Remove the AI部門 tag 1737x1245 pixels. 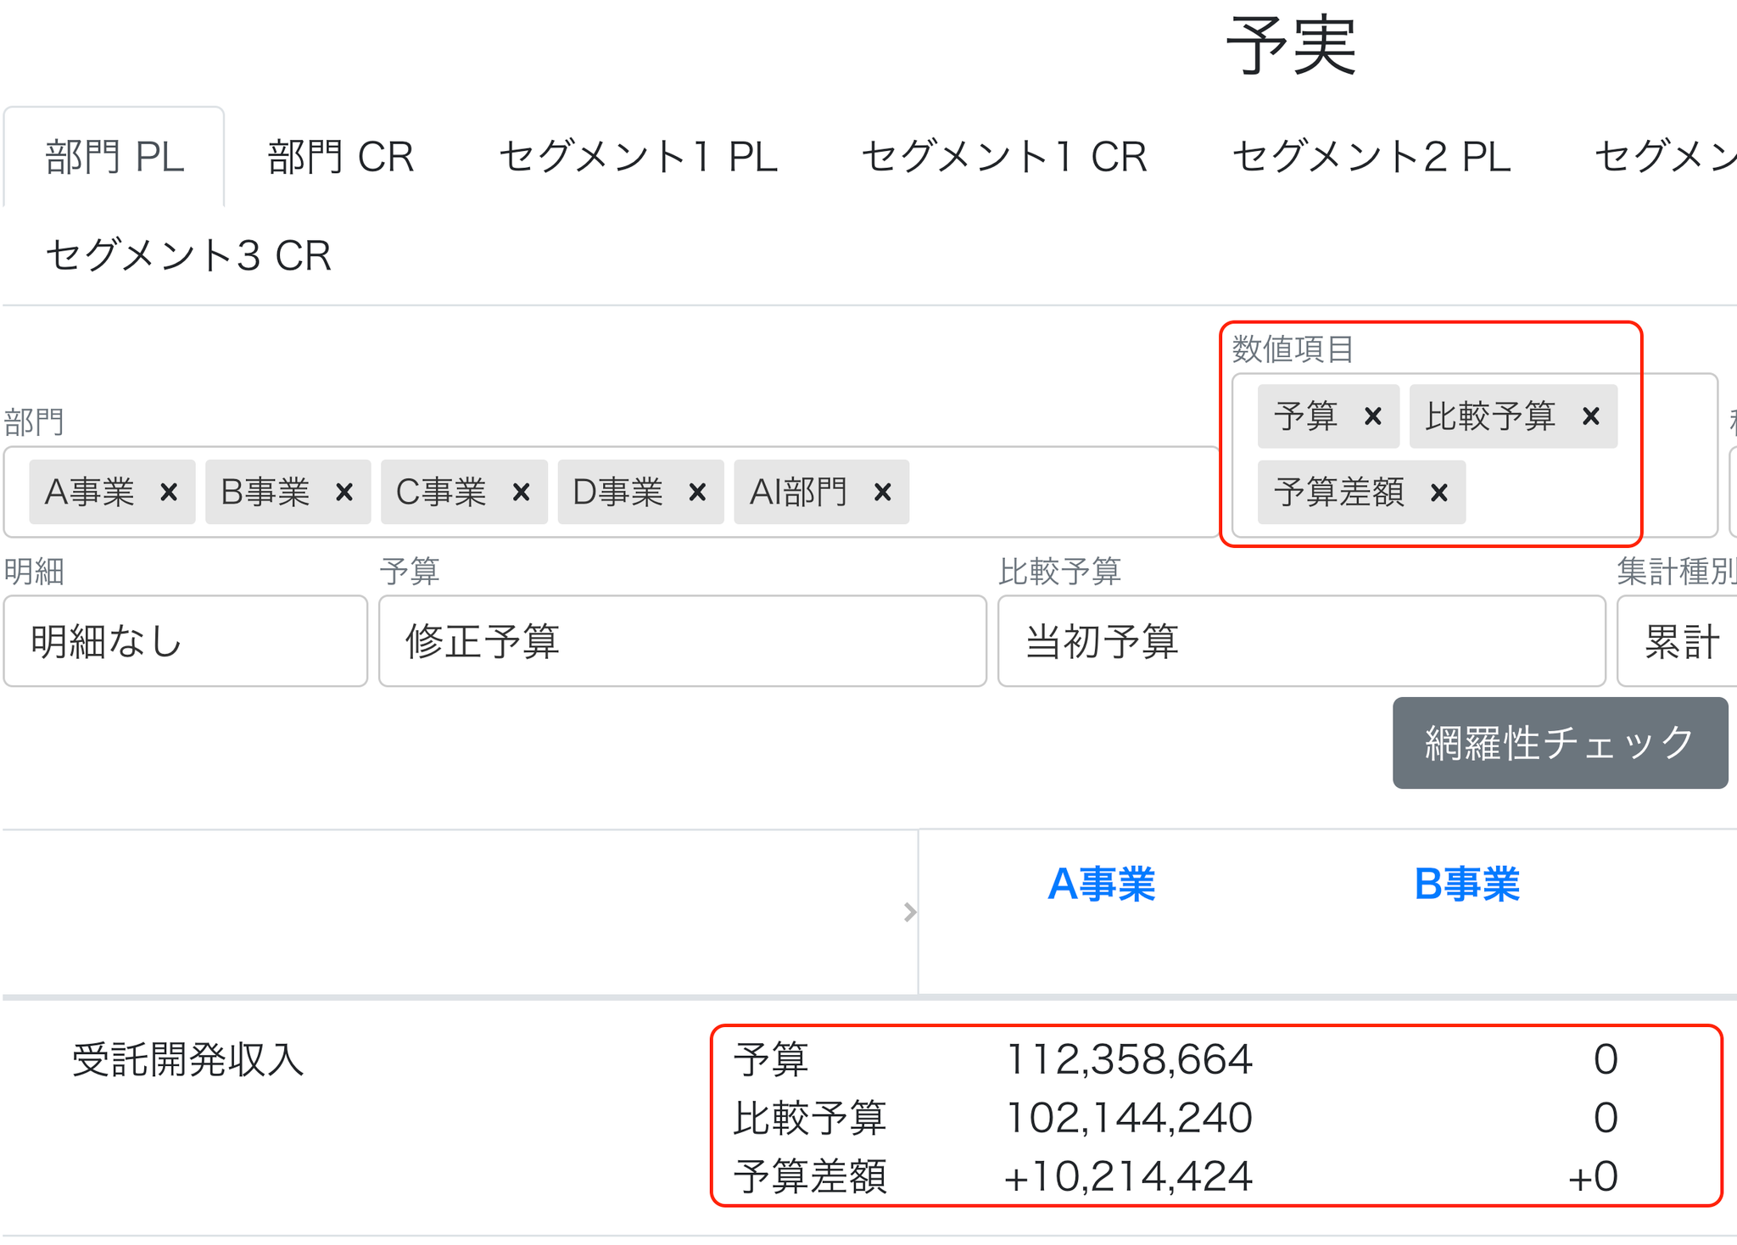(x=883, y=492)
